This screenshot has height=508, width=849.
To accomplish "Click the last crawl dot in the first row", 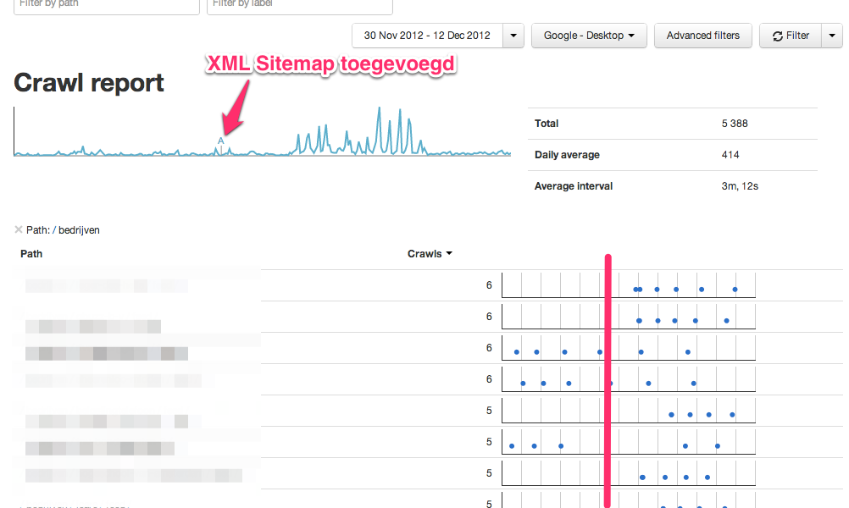I will coord(735,290).
